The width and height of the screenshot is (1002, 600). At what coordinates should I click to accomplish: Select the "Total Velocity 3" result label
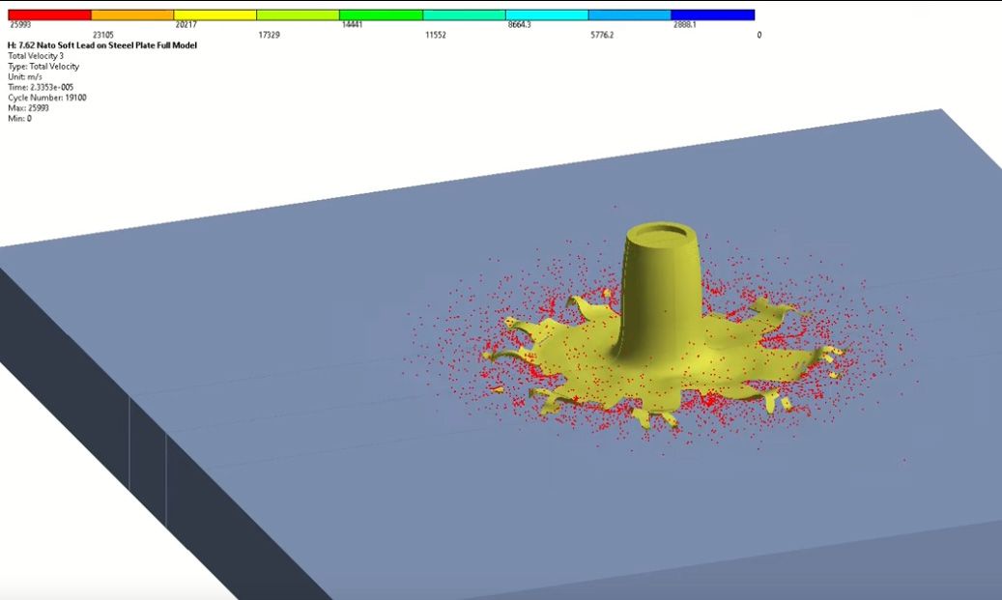coord(36,56)
